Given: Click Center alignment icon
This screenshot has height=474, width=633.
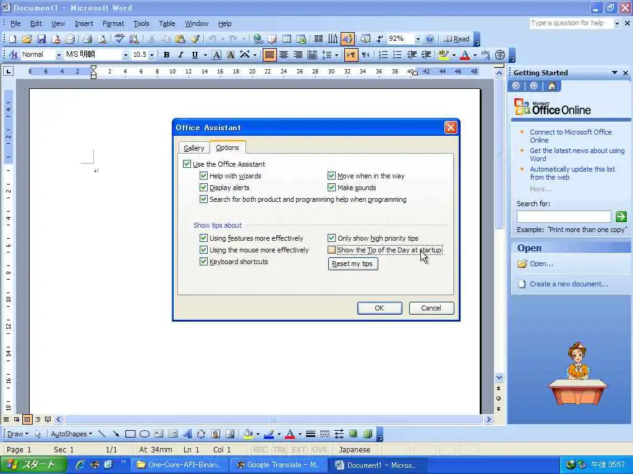Looking at the screenshot, I should (x=284, y=55).
